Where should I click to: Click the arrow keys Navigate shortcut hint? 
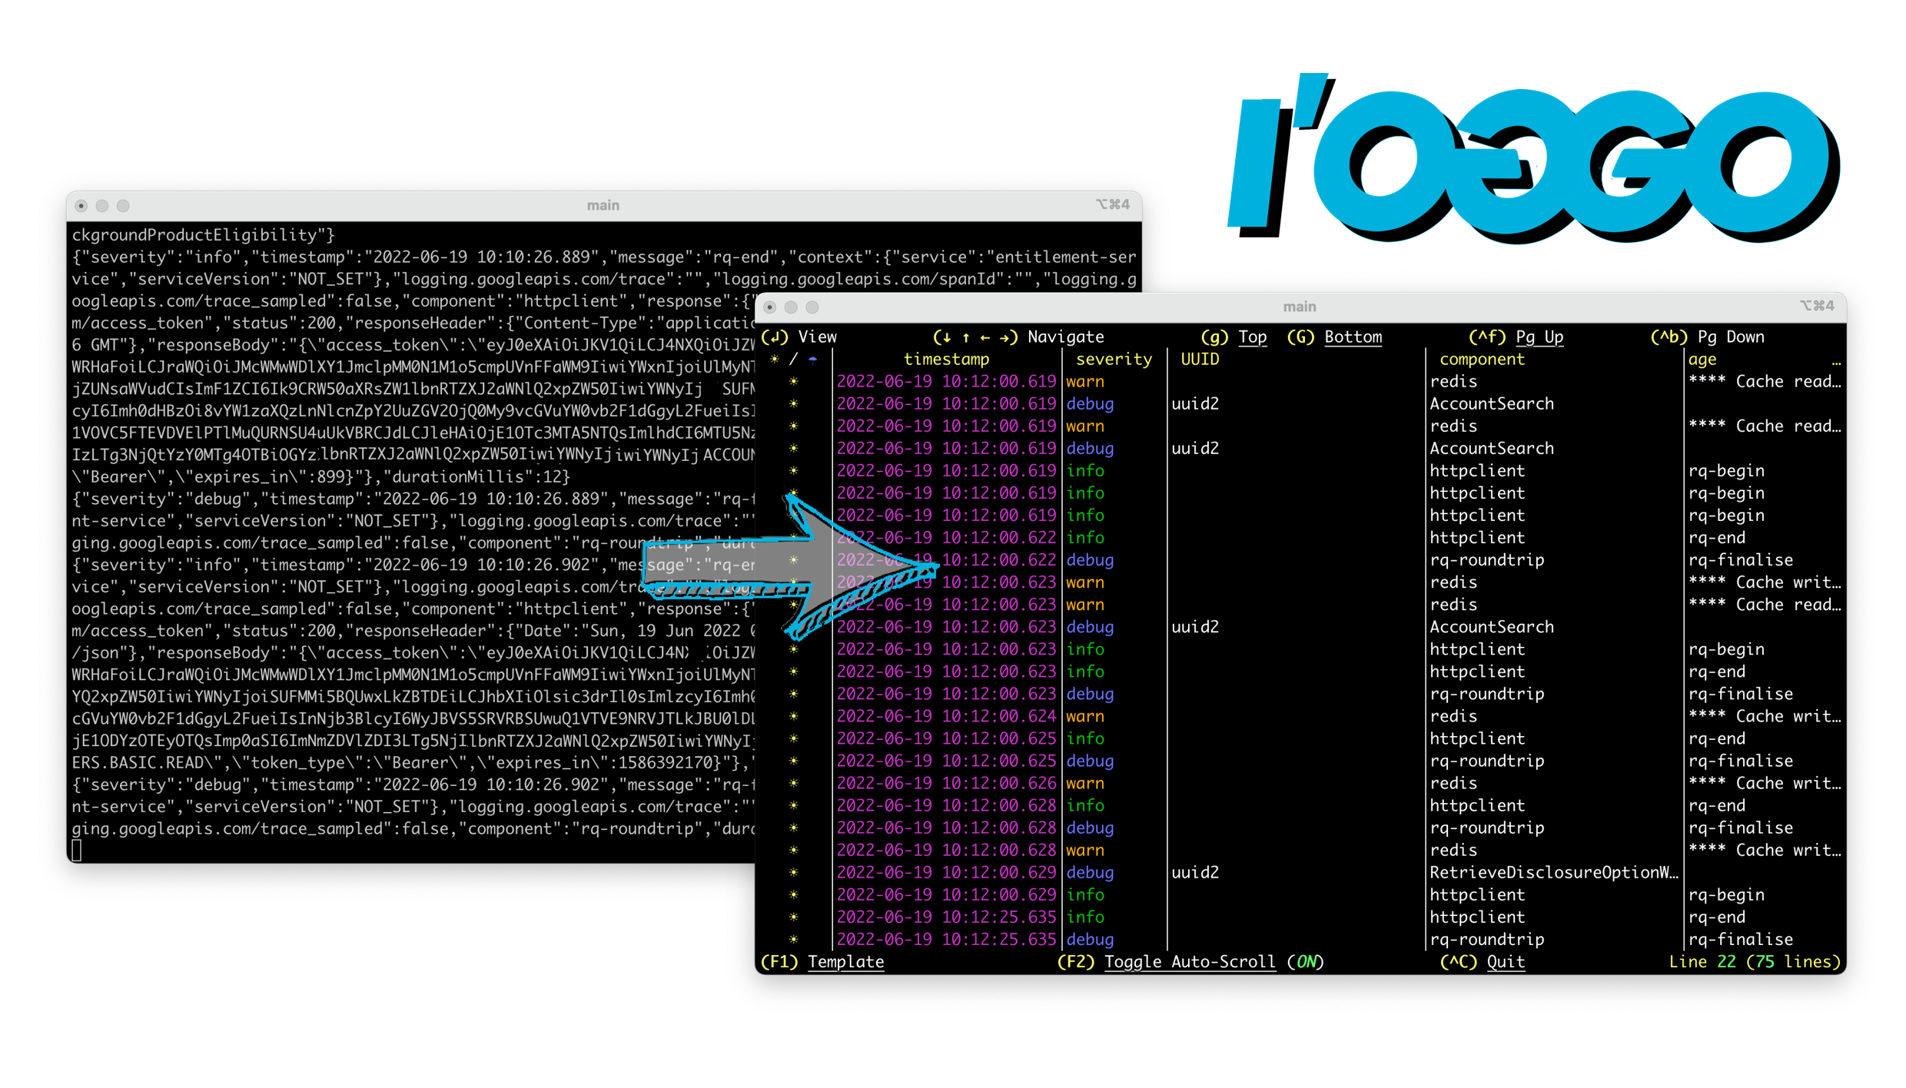975,337
